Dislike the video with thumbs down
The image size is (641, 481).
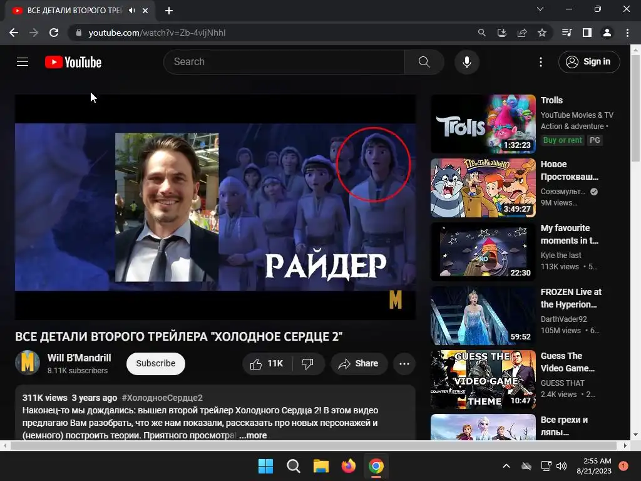point(307,364)
